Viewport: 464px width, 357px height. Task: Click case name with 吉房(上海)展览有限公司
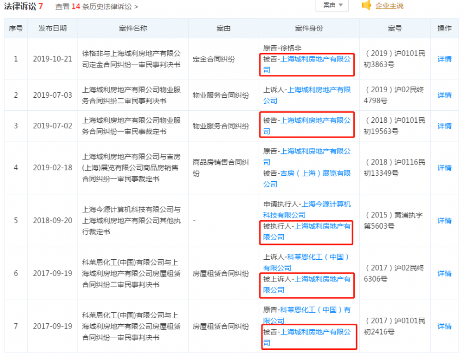(131, 168)
